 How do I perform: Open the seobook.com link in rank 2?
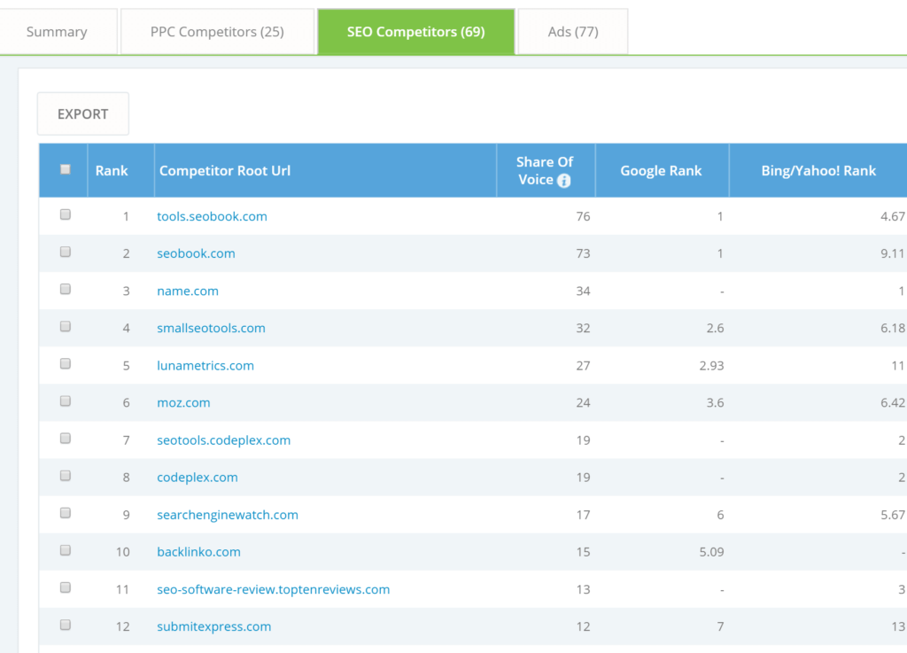click(x=196, y=253)
